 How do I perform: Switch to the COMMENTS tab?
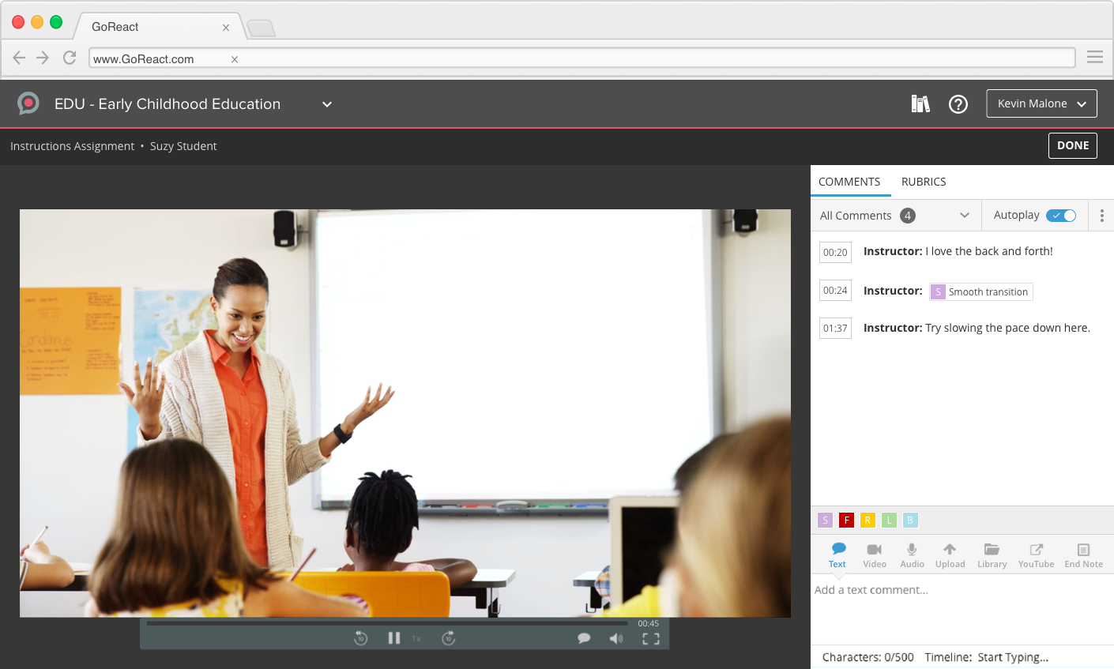tap(849, 182)
